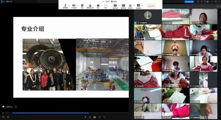Stop the video playback
The image size is (221, 120).
85,117
